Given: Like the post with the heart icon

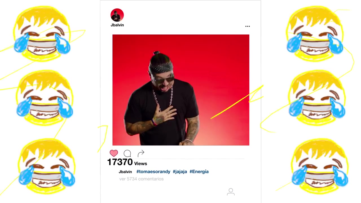Looking at the screenshot, I should [114, 153].
